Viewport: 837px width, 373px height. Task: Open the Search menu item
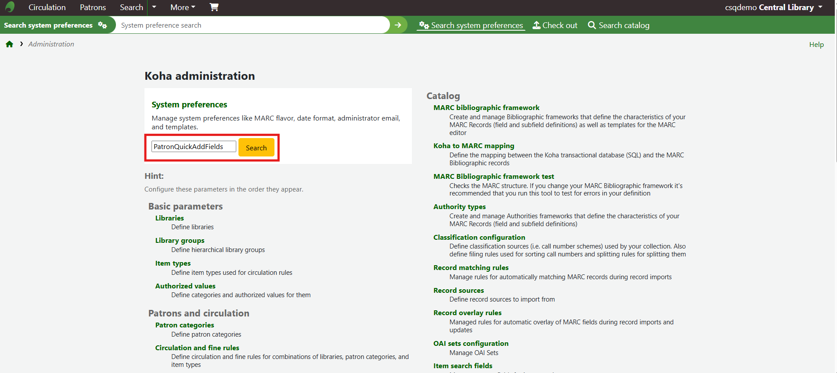point(131,7)
